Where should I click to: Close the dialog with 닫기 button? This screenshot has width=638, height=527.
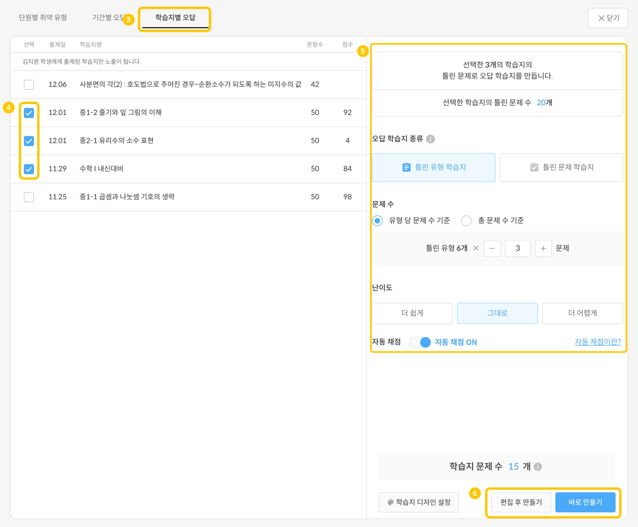pos(607,18)
